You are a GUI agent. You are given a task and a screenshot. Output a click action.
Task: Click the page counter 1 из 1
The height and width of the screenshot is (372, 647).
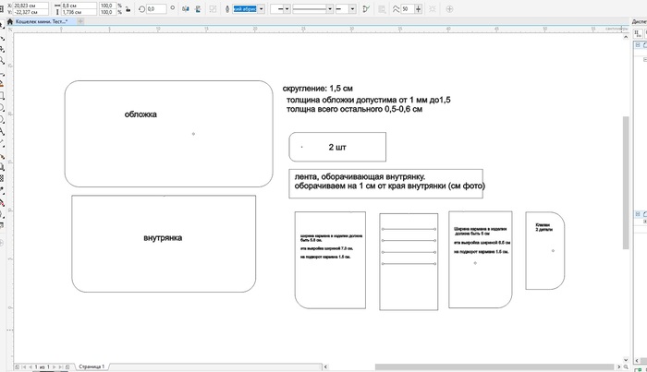(43, 366)
